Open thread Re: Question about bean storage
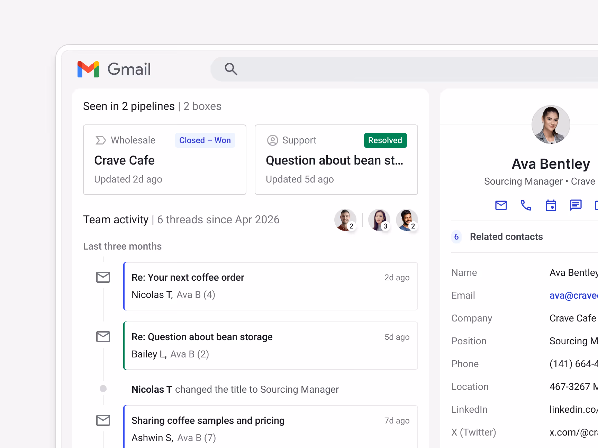This screenshot has width=598, height=448. 271,346
